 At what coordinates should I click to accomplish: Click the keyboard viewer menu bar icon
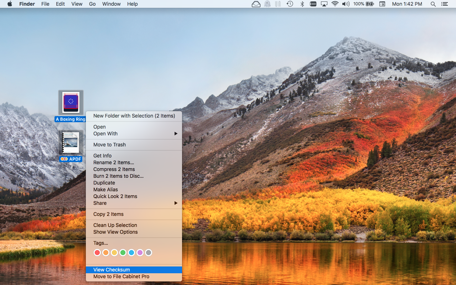coord(382,4)
